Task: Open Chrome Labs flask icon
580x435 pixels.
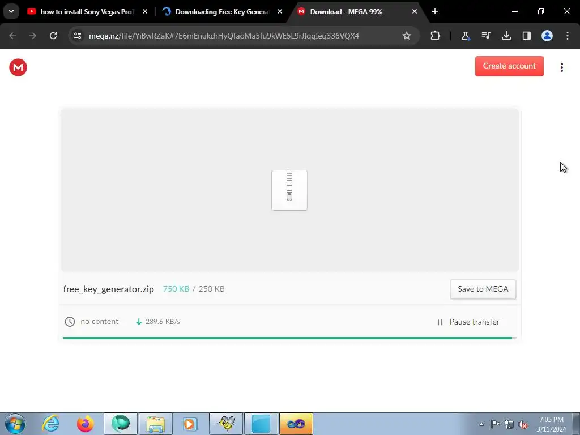Action: (466, 36)
